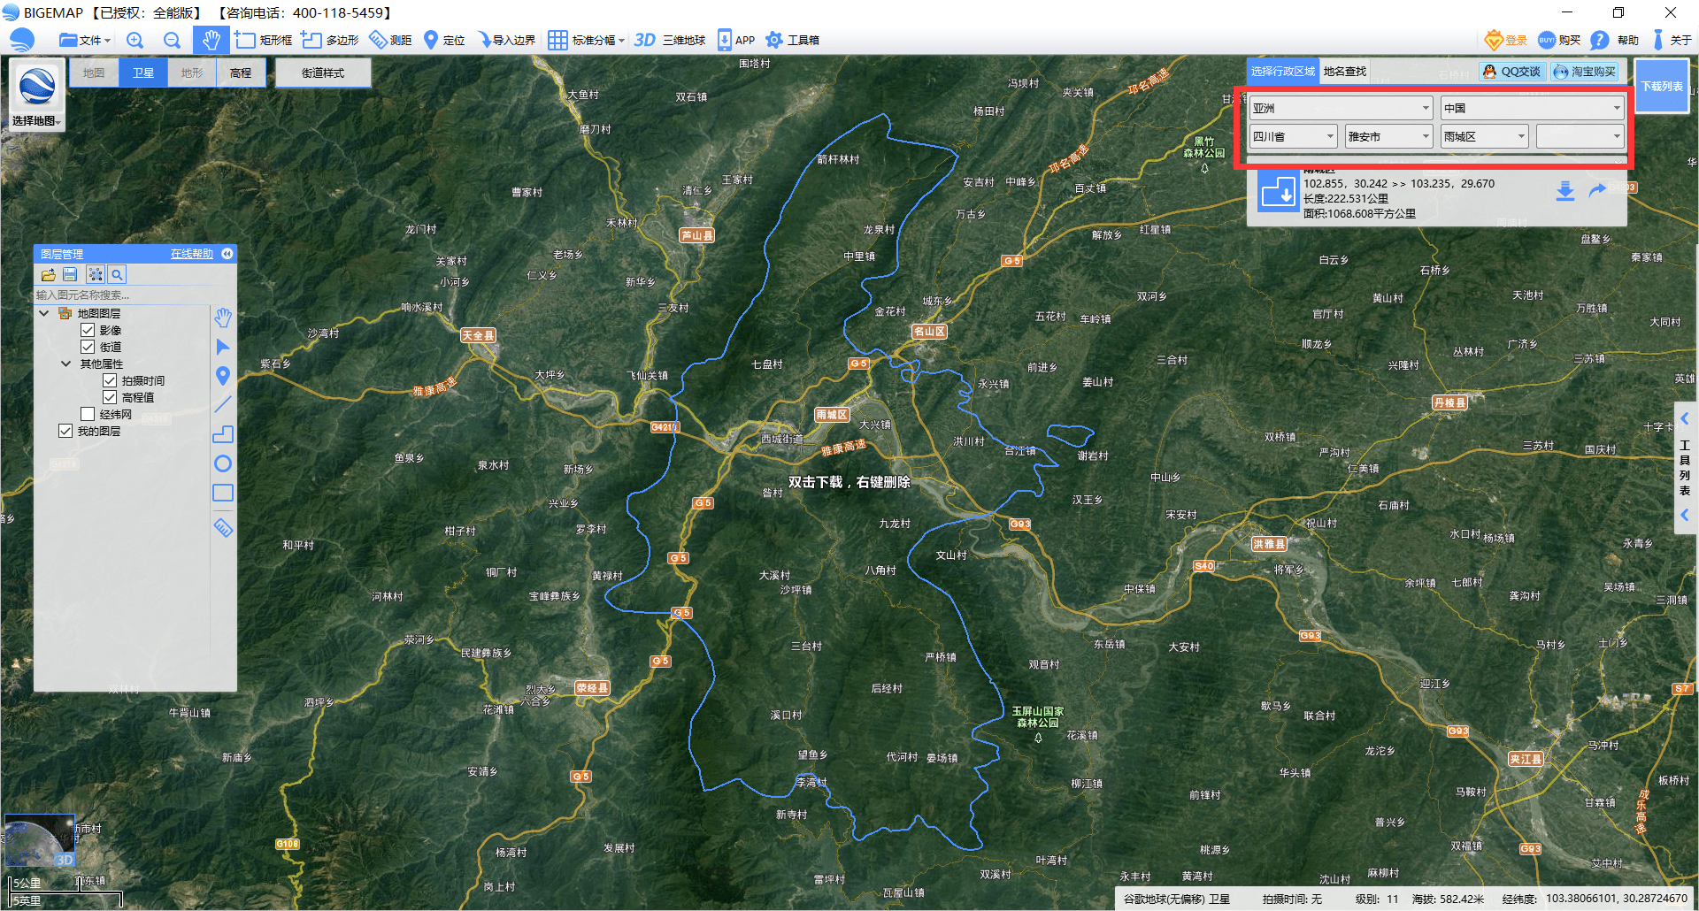Select the arrow pointer drawing tool
Screen dimensions: 1699x911
[x=223, y=347]
